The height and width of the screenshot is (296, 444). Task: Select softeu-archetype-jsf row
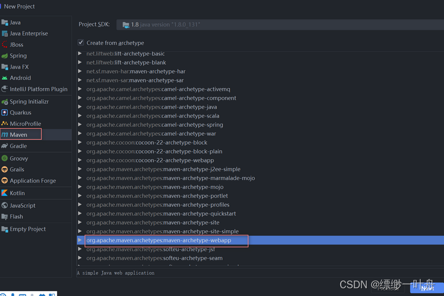point(260,249)
